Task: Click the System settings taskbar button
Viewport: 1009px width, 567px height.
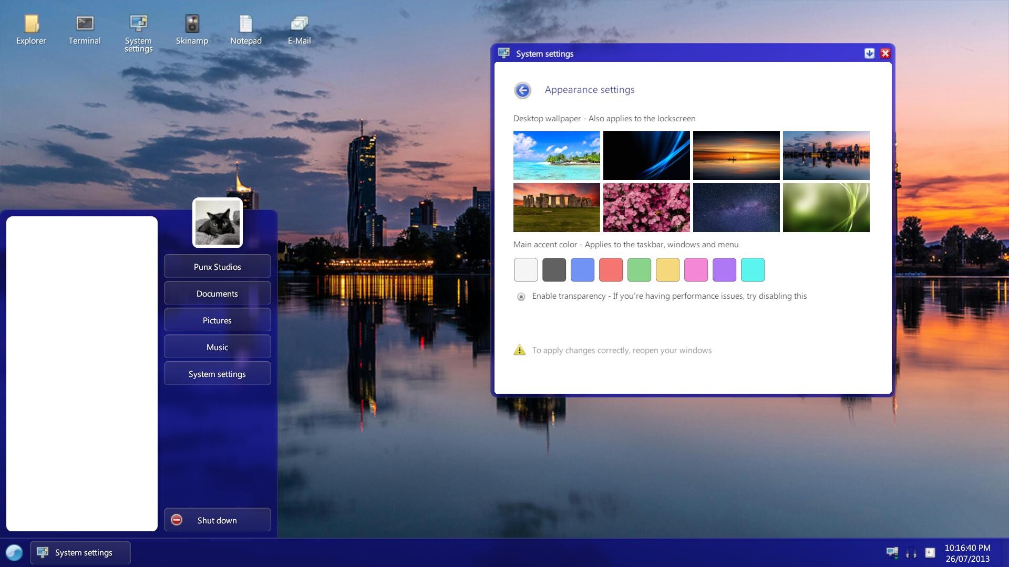Action: click(80, 552)
